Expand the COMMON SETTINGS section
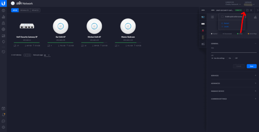 255,99
